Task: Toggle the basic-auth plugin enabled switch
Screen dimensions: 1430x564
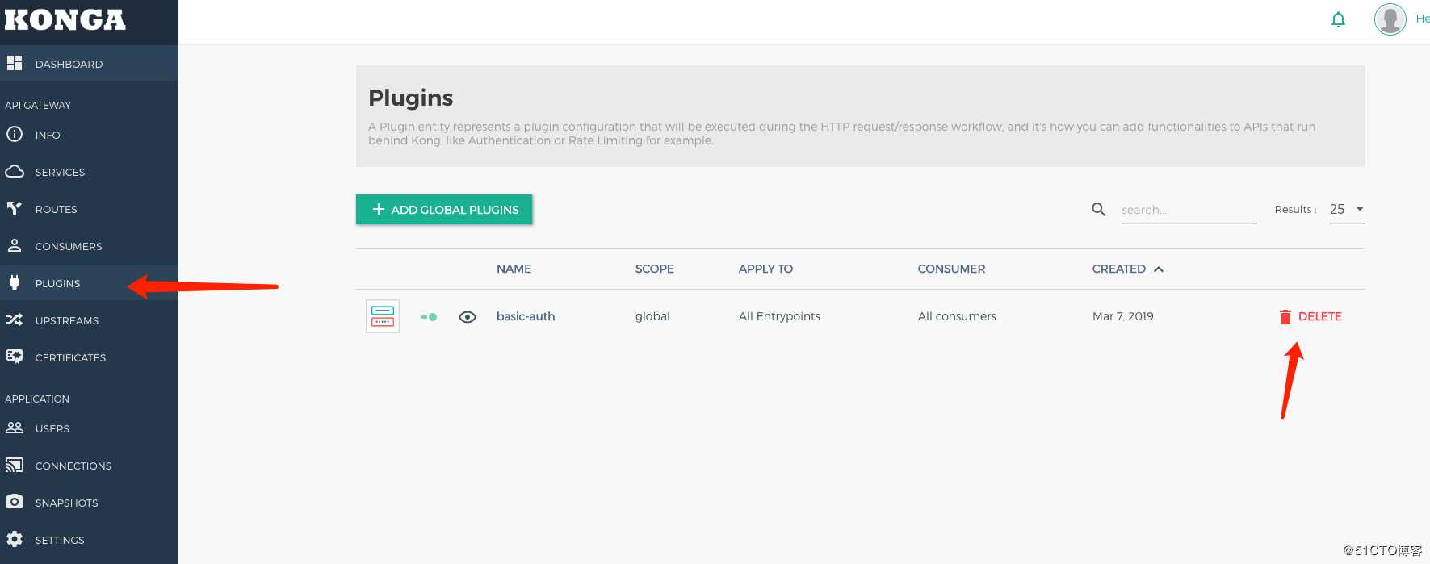Action: [429, 317]
